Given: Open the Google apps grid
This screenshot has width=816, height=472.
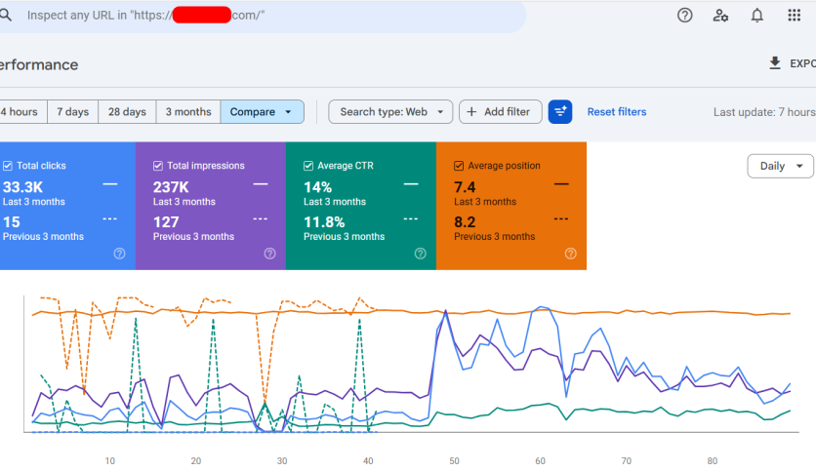Looking at the screenshot, I should (795, 15).
